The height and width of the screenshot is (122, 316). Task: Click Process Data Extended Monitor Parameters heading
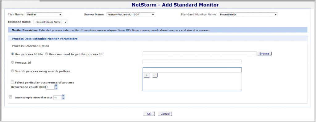point(44,39)
